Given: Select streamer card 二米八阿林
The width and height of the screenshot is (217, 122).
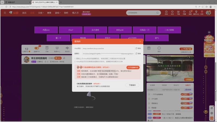Looking at the screenshot, I should (169, 30).
